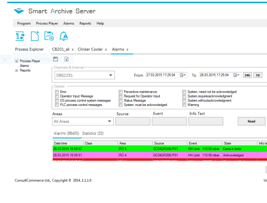Expand the Reports tree node

(x=17, y=70)
